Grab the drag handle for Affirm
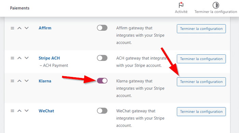The image size is (239, 133). click(12, 28)
